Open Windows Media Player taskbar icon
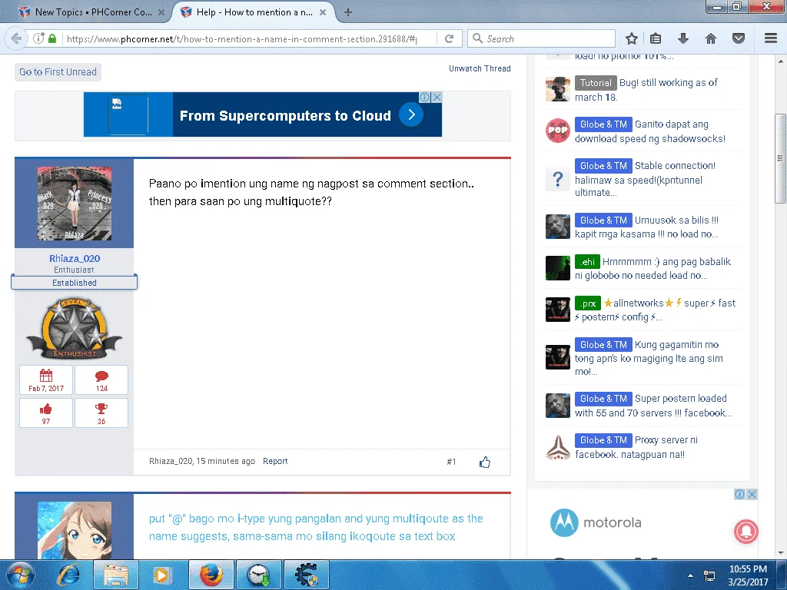787x590 pixels. (x=161, y=575)
